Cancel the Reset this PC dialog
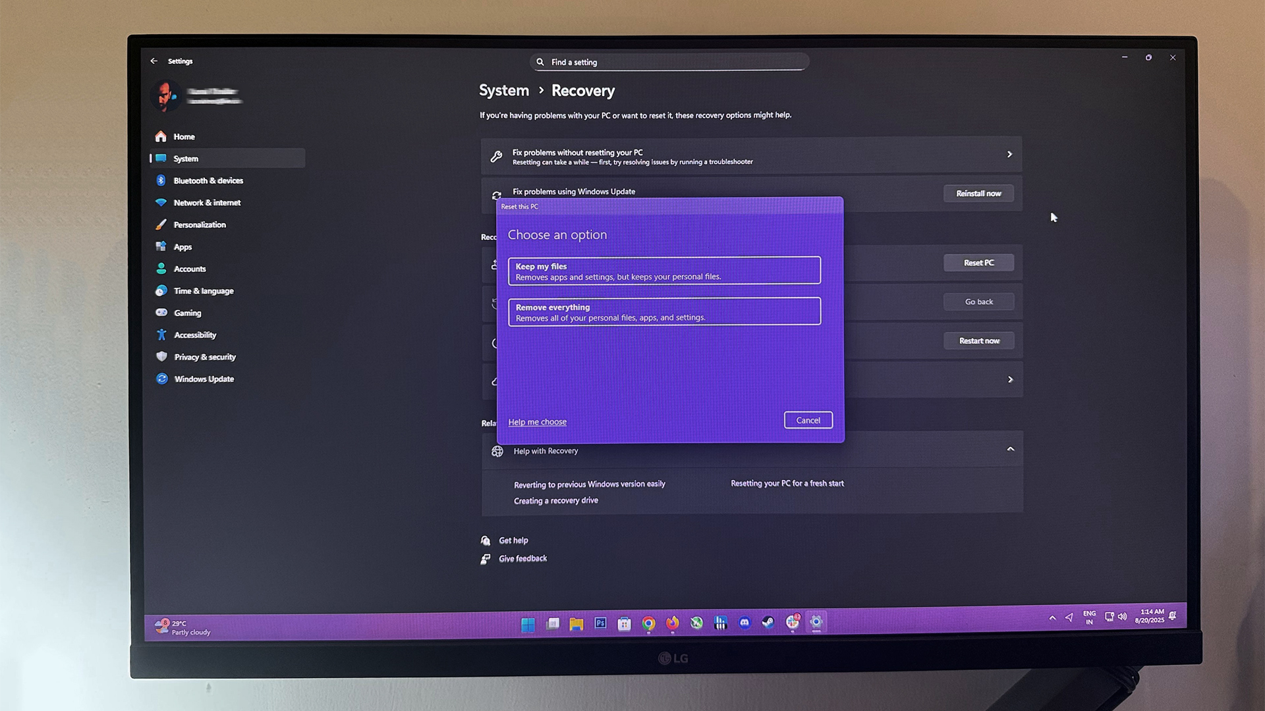The width and height of the screenshot is (1265, 711). pyautogui.click(x=808, y=421)
